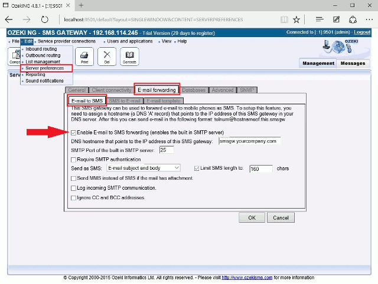Image resolution: width=378 pixels, height=284 pixels.
Task: Select Sound notifications menu entry
Action: pyautogui.click(x=45, y=81)
